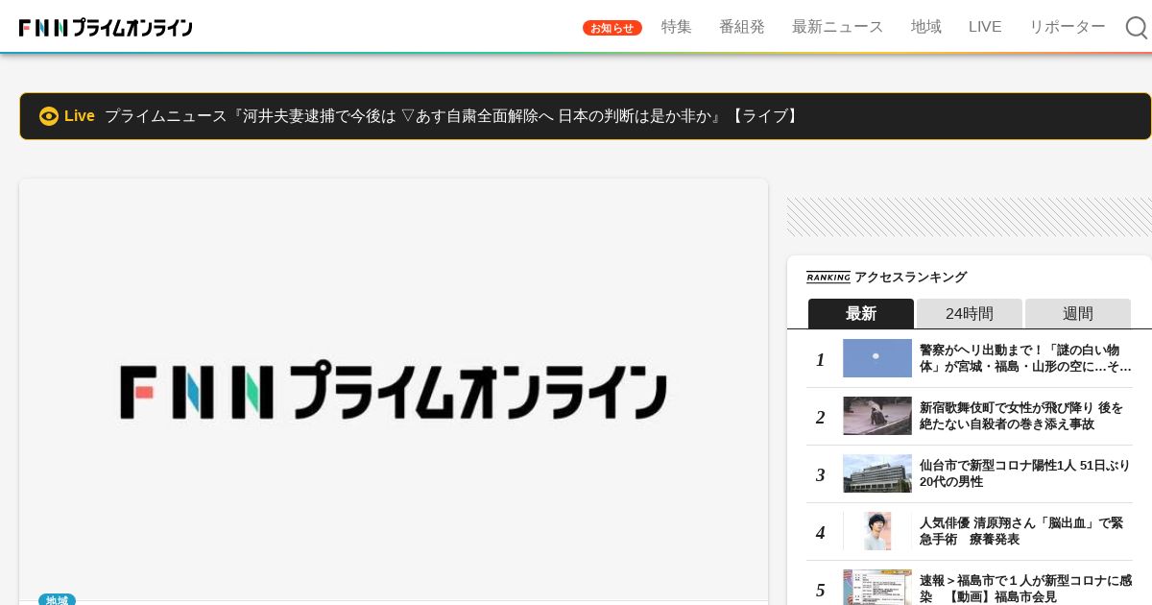Click the RANKING label icon
Viewport: 1152px width, 605px height.
point(828,278)
